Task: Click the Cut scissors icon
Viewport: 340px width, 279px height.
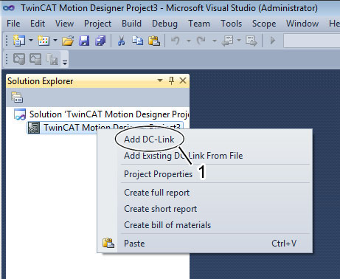Action: (121, 41)
